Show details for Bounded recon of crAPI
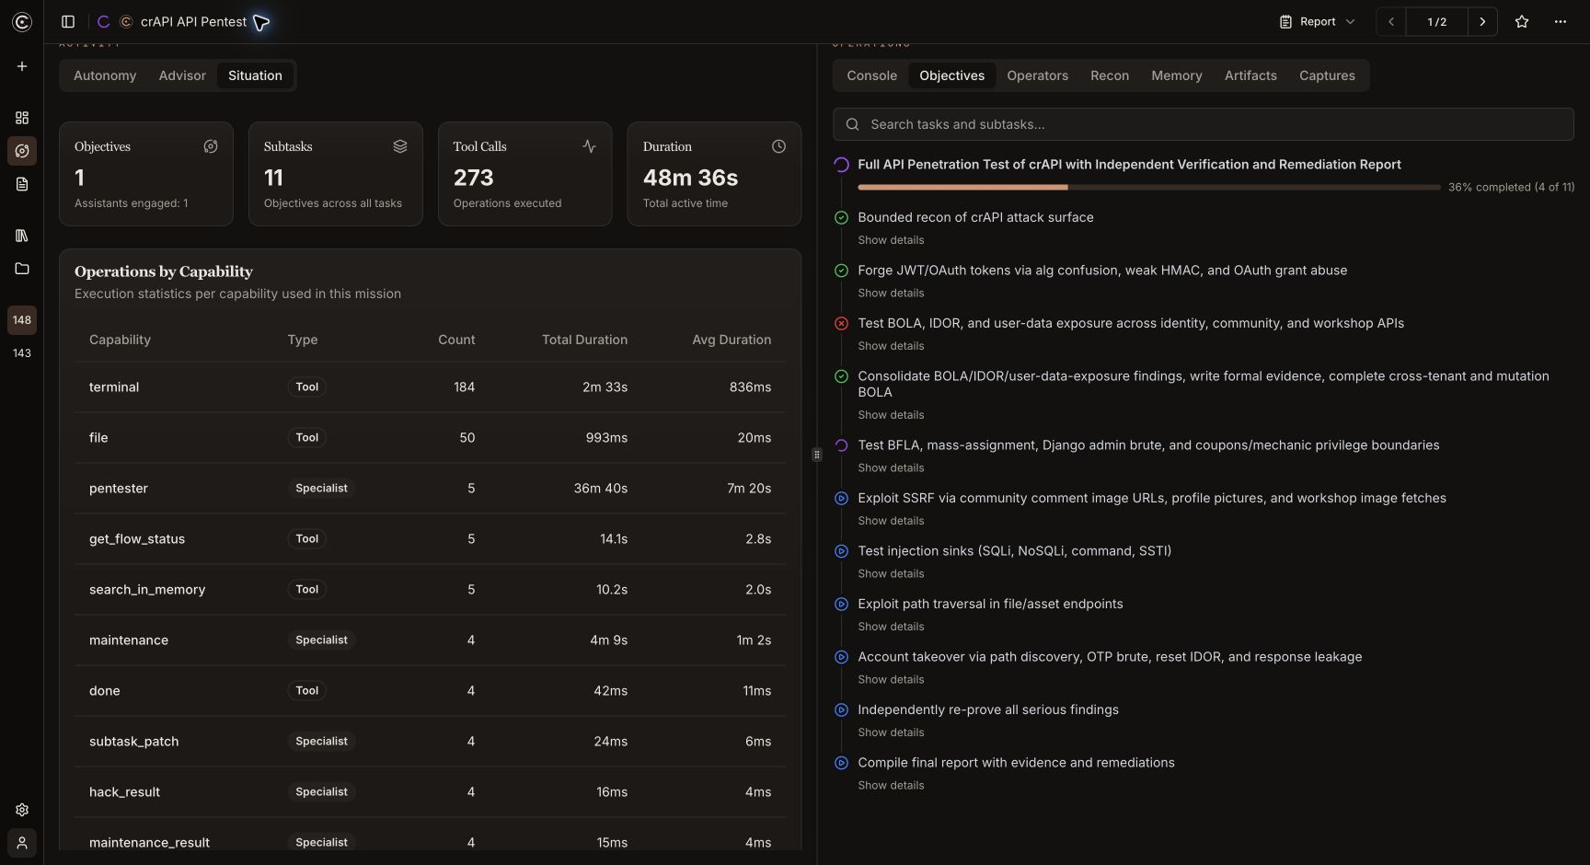The image size is (1590, 865). coord(891,240)
